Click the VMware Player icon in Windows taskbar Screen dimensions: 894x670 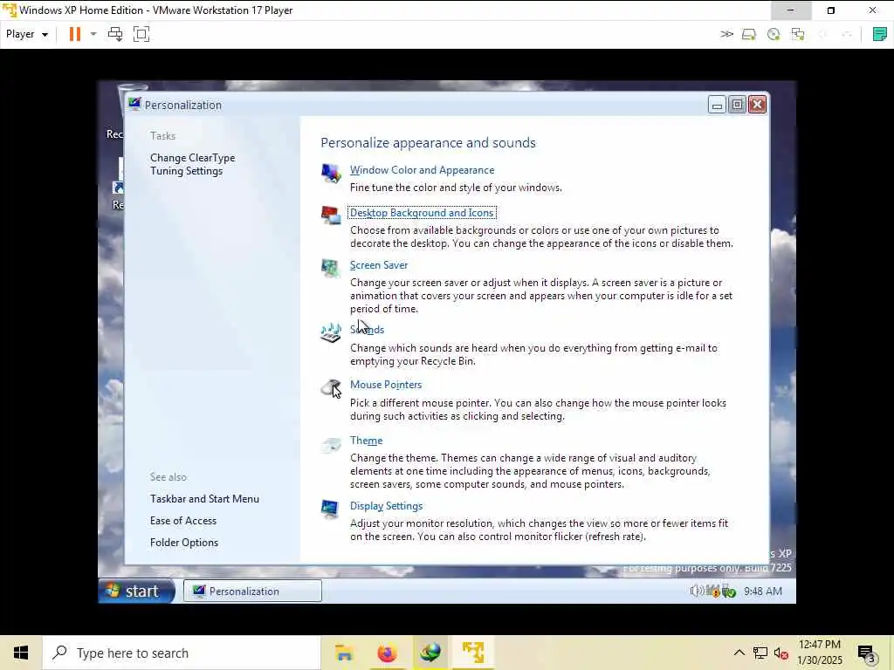pyautogui.click(x=473, y=653)
